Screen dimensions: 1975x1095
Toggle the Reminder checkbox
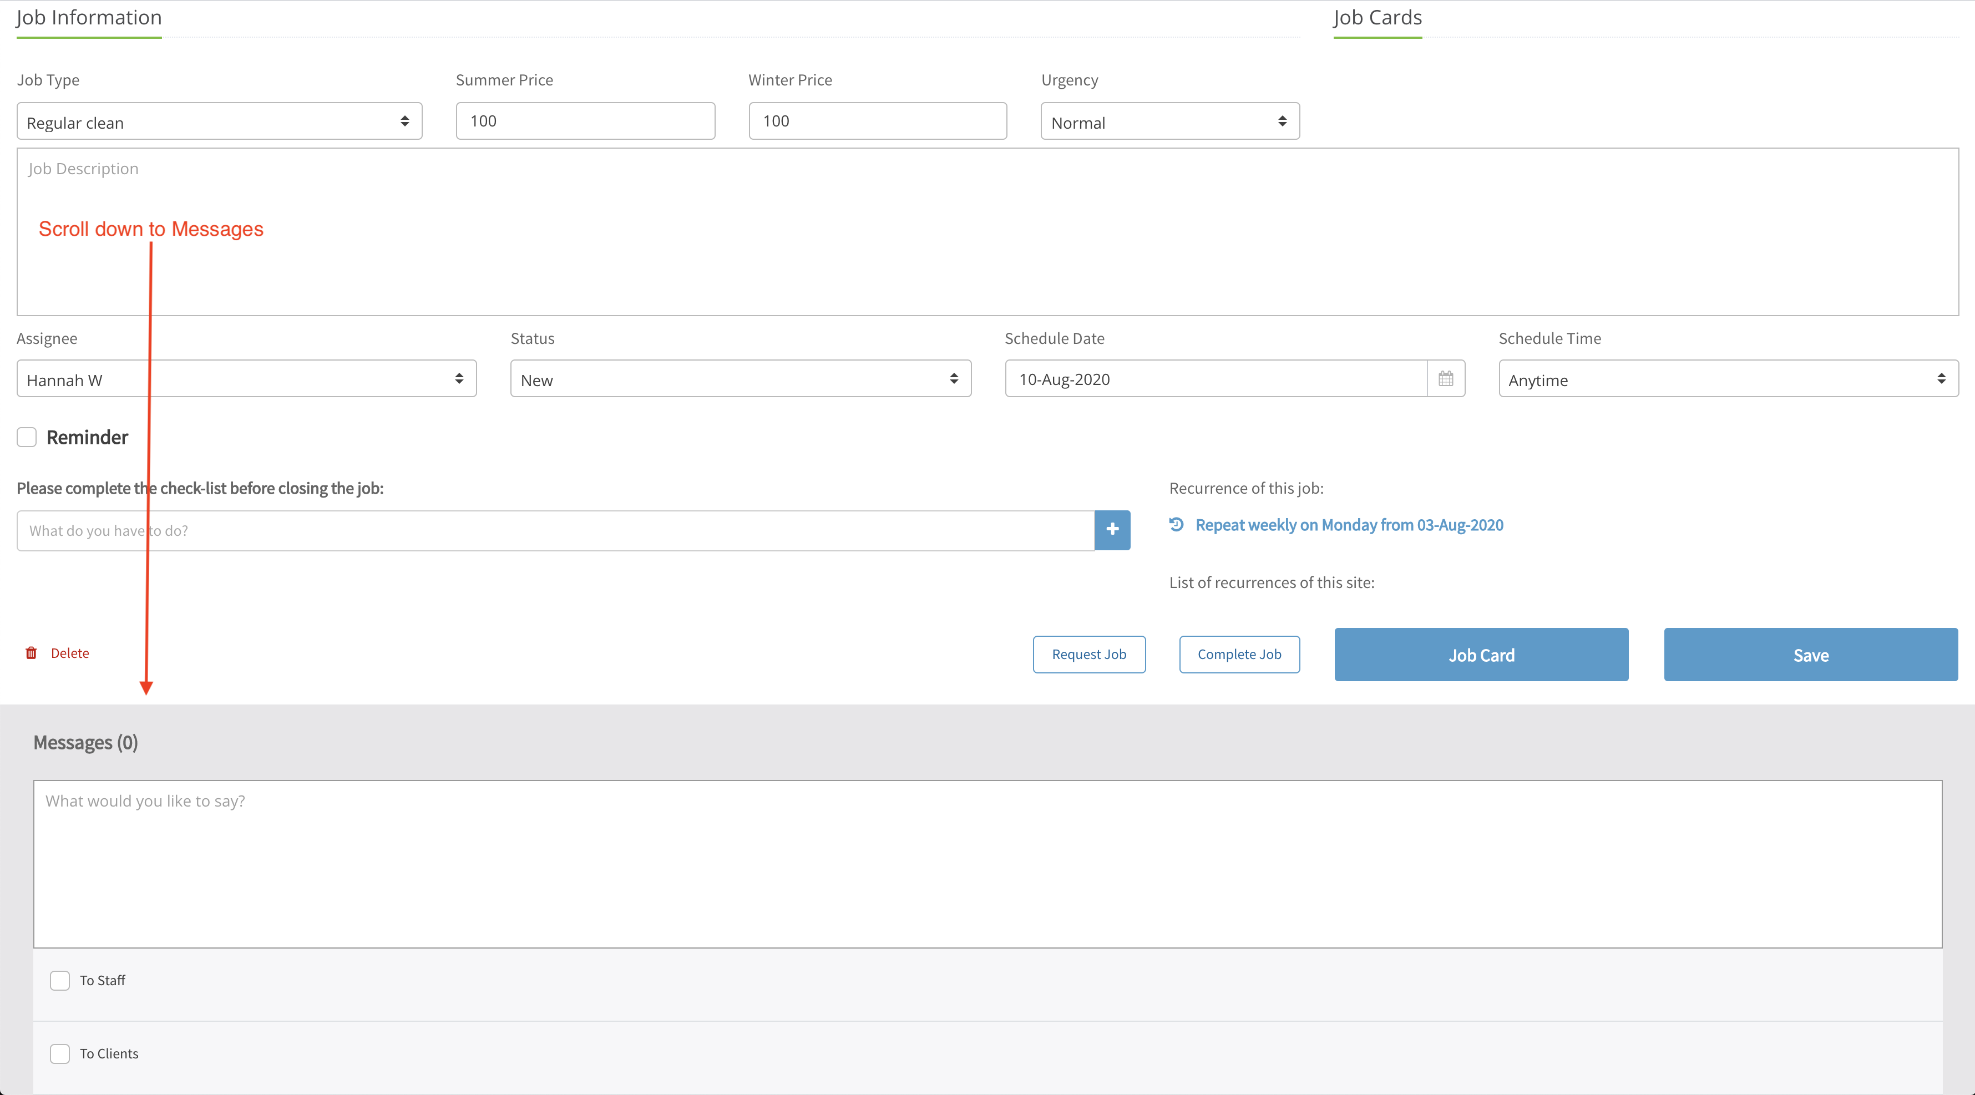(27, 437)
